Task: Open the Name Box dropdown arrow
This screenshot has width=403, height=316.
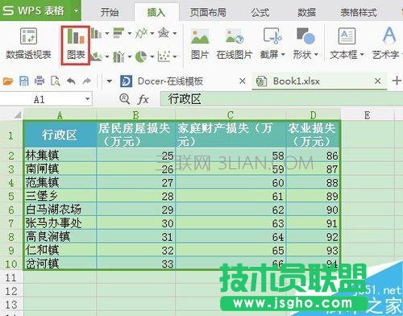Action: [87, 99]
